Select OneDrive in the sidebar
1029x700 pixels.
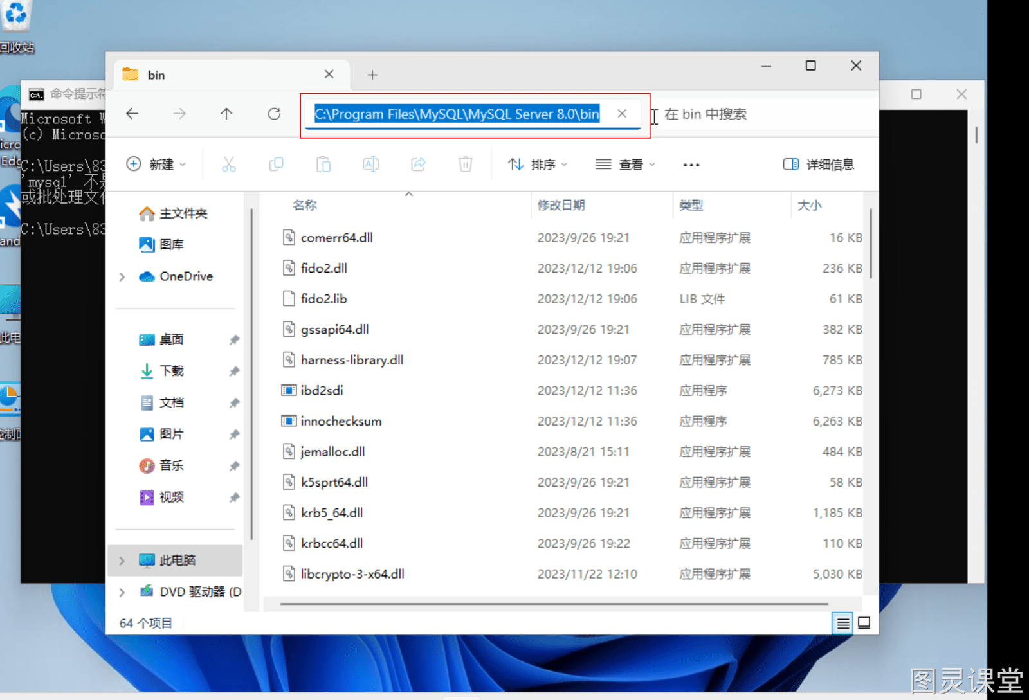(x=176, y=276)
